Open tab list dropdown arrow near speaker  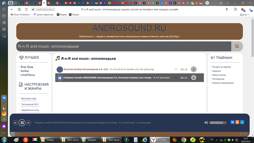(16, 3)
